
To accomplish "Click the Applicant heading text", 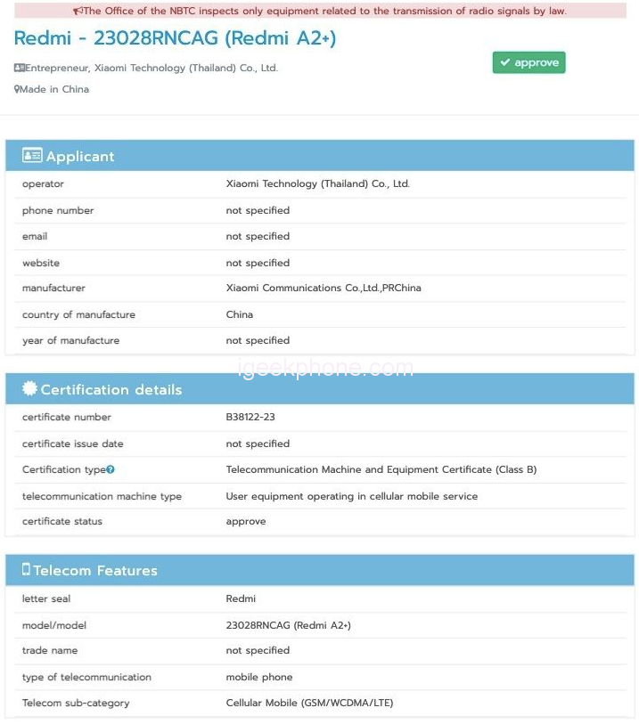I will coord(80,157).
